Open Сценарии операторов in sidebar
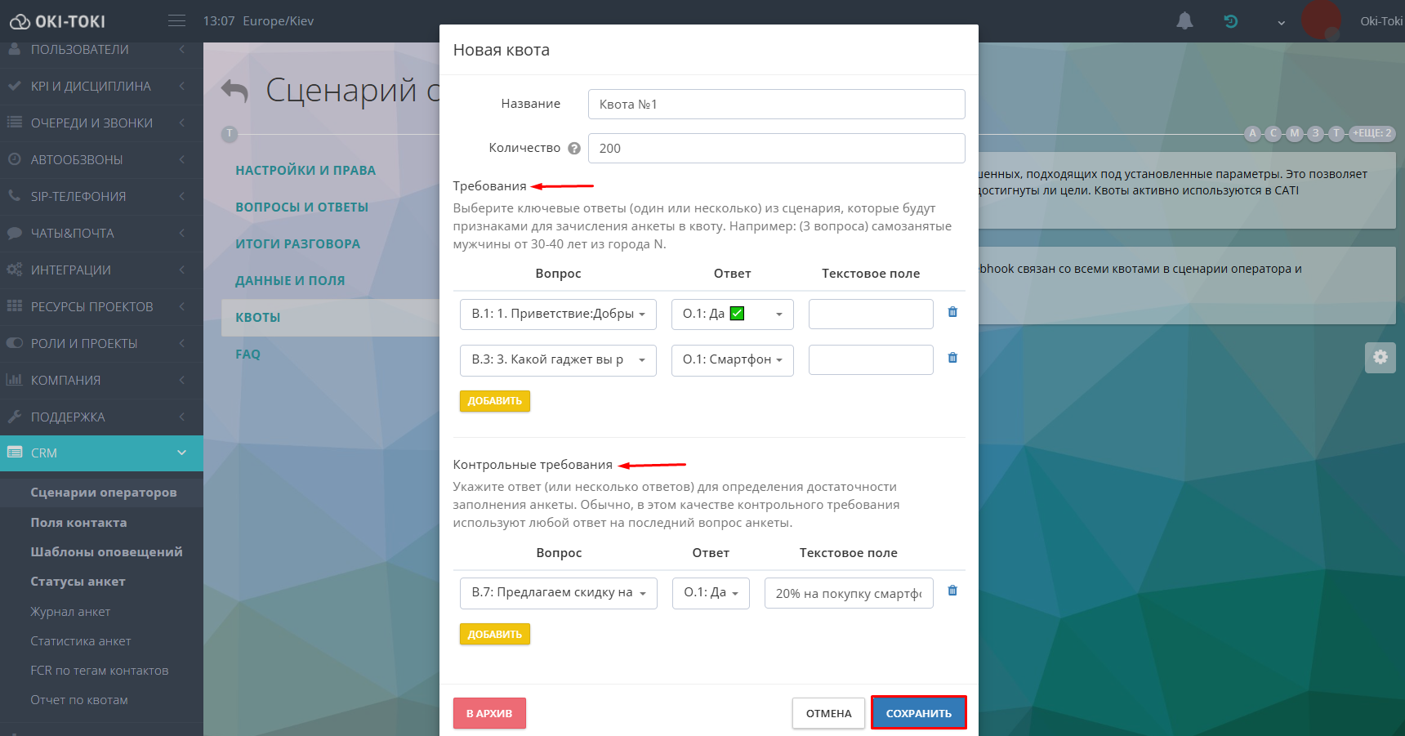 click(104, 493)
